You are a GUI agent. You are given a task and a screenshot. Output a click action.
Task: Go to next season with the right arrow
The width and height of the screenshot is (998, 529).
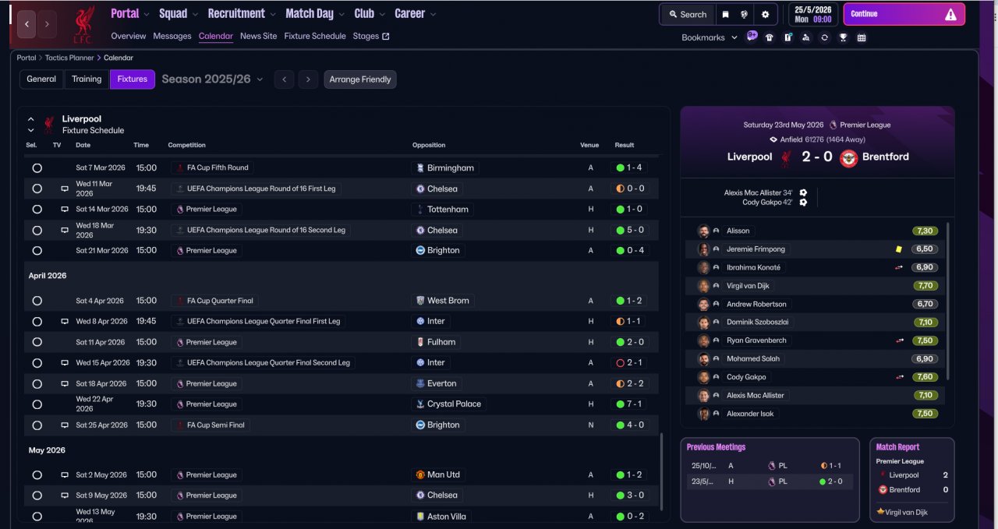tap(308, 79)
